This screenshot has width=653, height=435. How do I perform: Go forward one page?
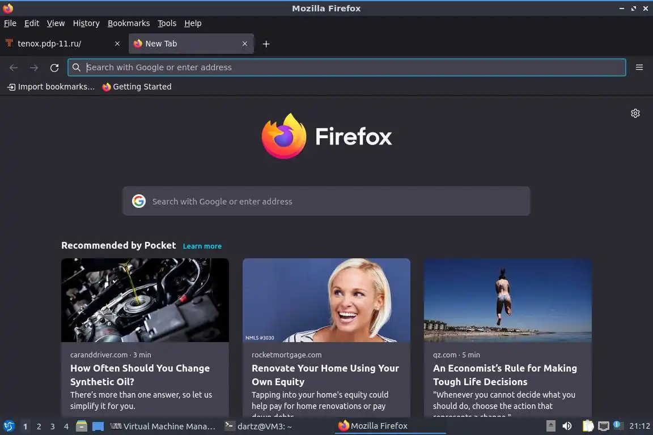pos(34,67)
